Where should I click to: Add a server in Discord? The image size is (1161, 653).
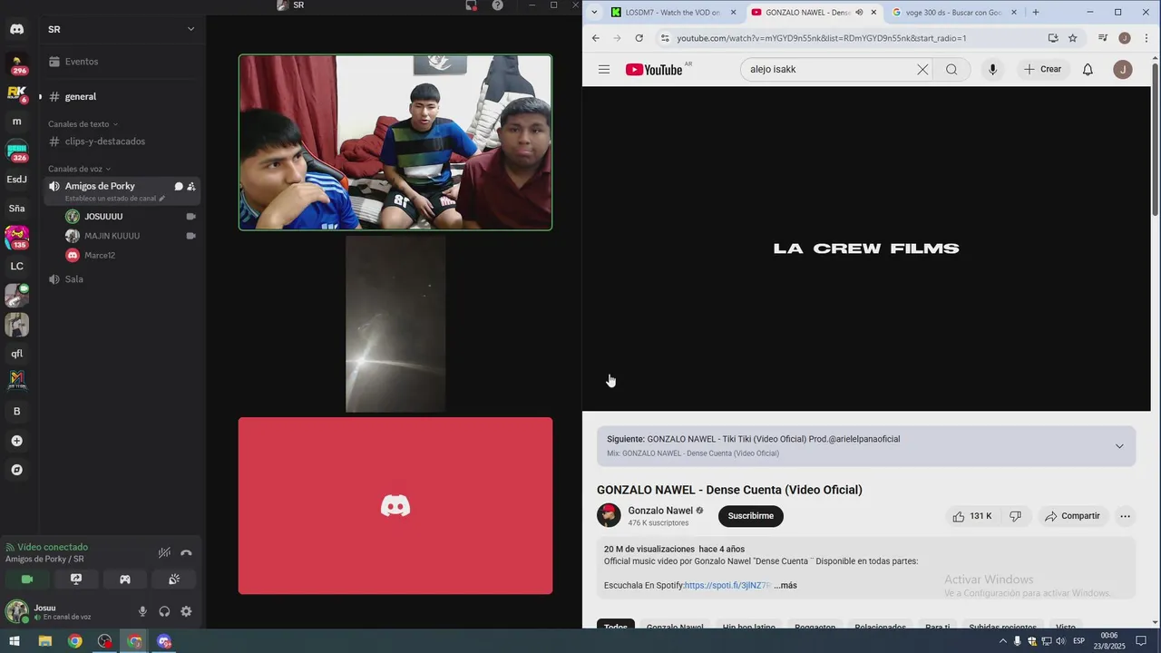point(16,441)
